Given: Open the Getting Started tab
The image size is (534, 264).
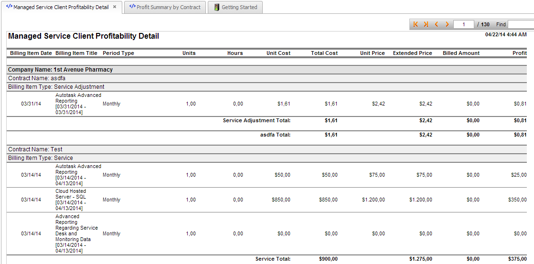Looking at the screenshot, I should (x=239, y=7).
